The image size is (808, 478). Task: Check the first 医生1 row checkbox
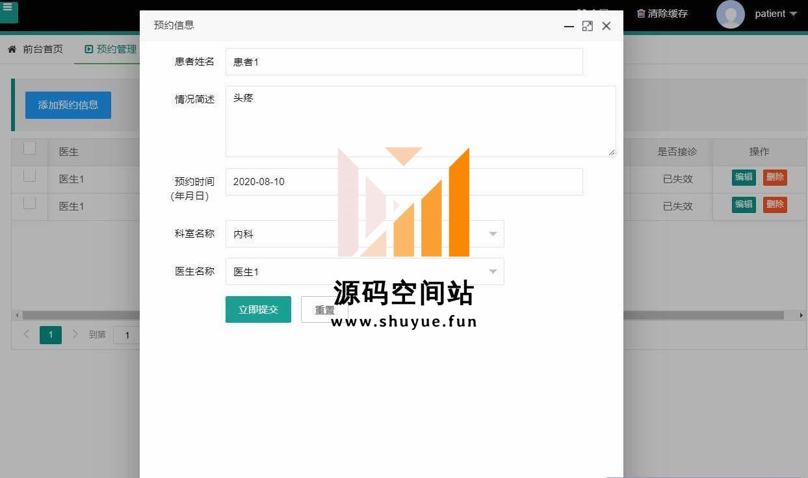pyautogui.click(x=29, y=175)
